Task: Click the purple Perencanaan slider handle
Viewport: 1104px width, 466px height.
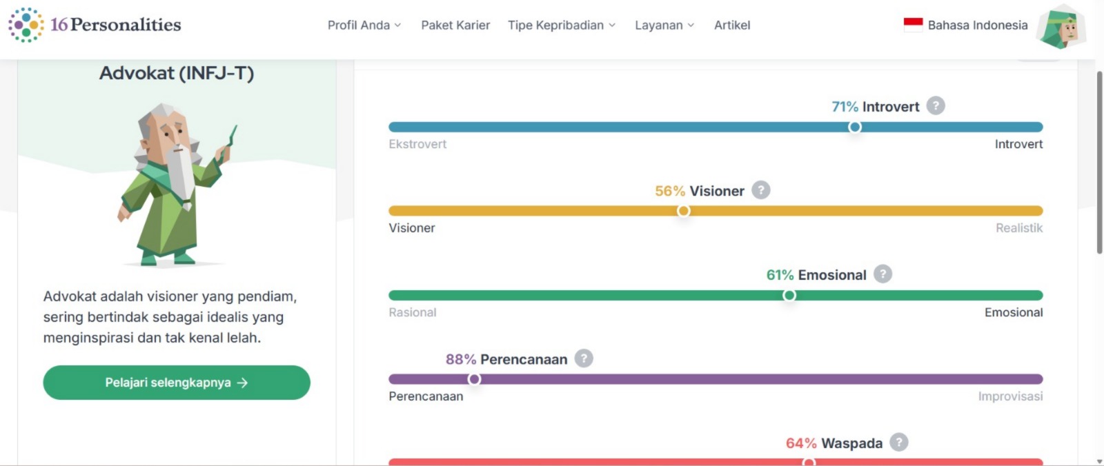Action: (474, 379)
